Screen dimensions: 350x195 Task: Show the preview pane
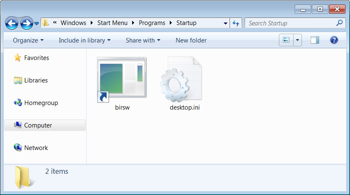[315, 40]
